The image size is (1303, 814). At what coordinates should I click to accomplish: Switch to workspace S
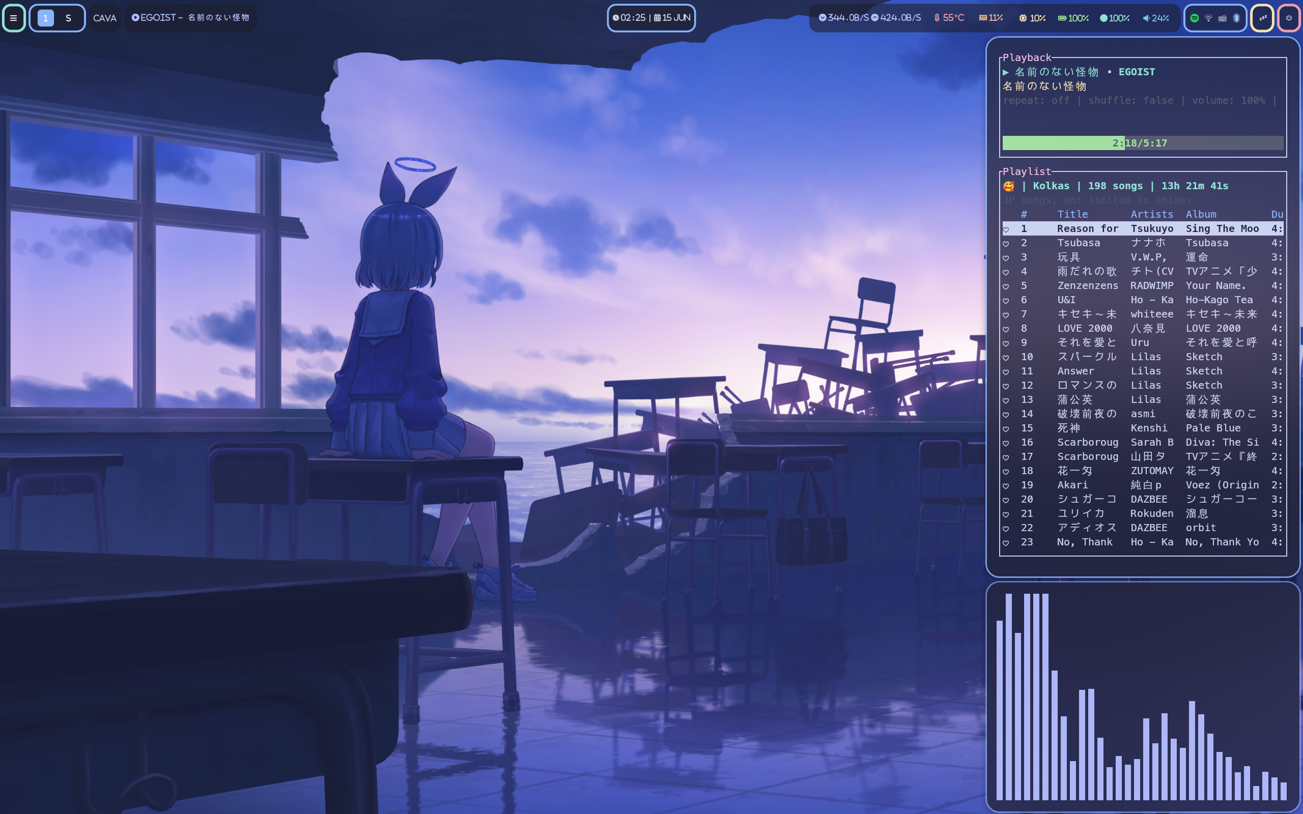(x=68, y=18)
